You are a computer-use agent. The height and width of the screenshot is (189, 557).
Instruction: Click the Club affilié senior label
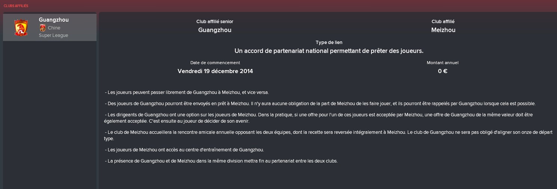pyautogui.click(x=215, y=22)
